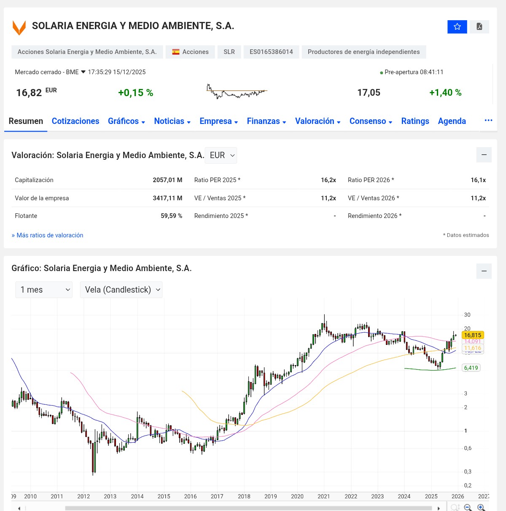Switch to the Cotizaciones tab

(x=75, y=121)
